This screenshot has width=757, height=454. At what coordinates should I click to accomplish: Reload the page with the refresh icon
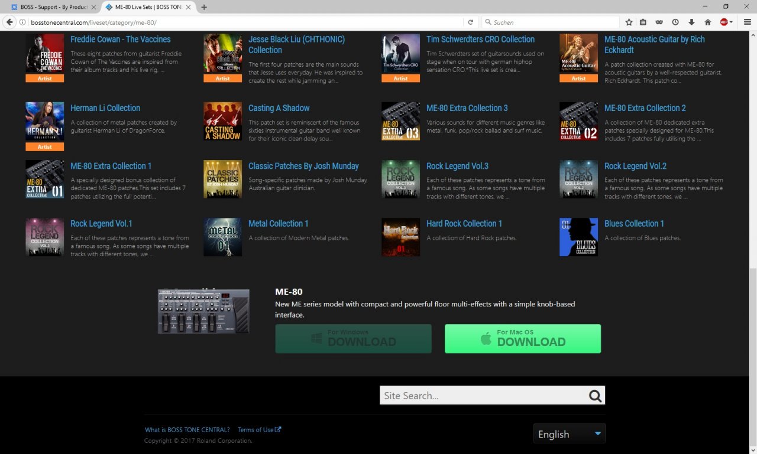pyautogui.click(x=471, y=22)
